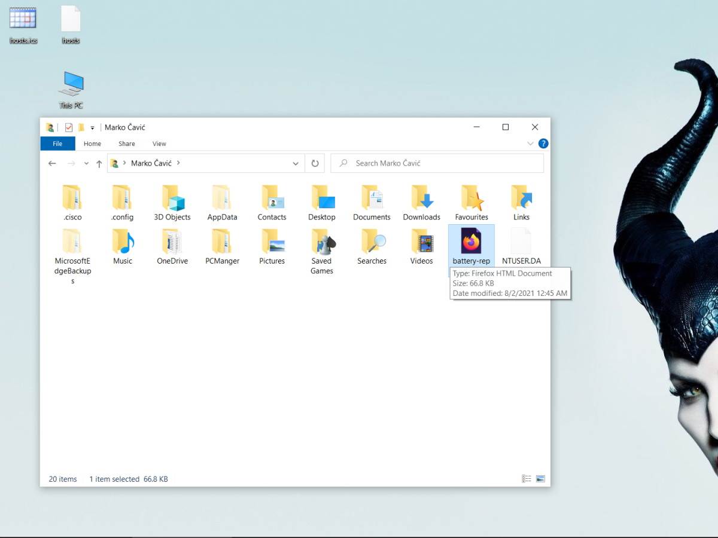This screenshot has width=718, height=538.
Task: Open the recent locations dropdown arrow
Action: pos(86,163)
